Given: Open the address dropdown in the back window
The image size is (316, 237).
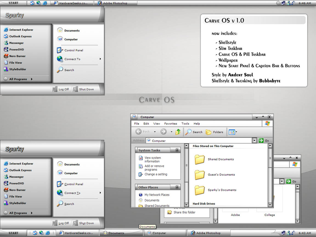Looking at the screenshot, I should point(282,181).
